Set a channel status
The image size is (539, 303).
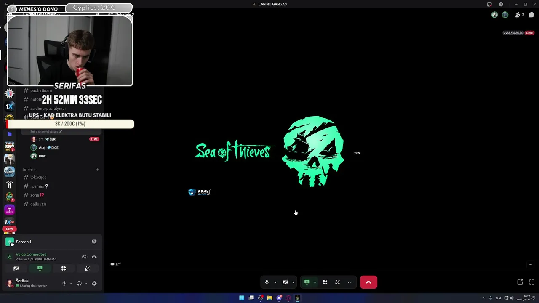[46, 132]
